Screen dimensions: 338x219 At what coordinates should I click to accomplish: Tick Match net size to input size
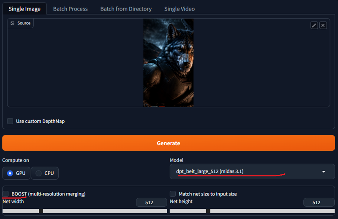pos(173,194)
